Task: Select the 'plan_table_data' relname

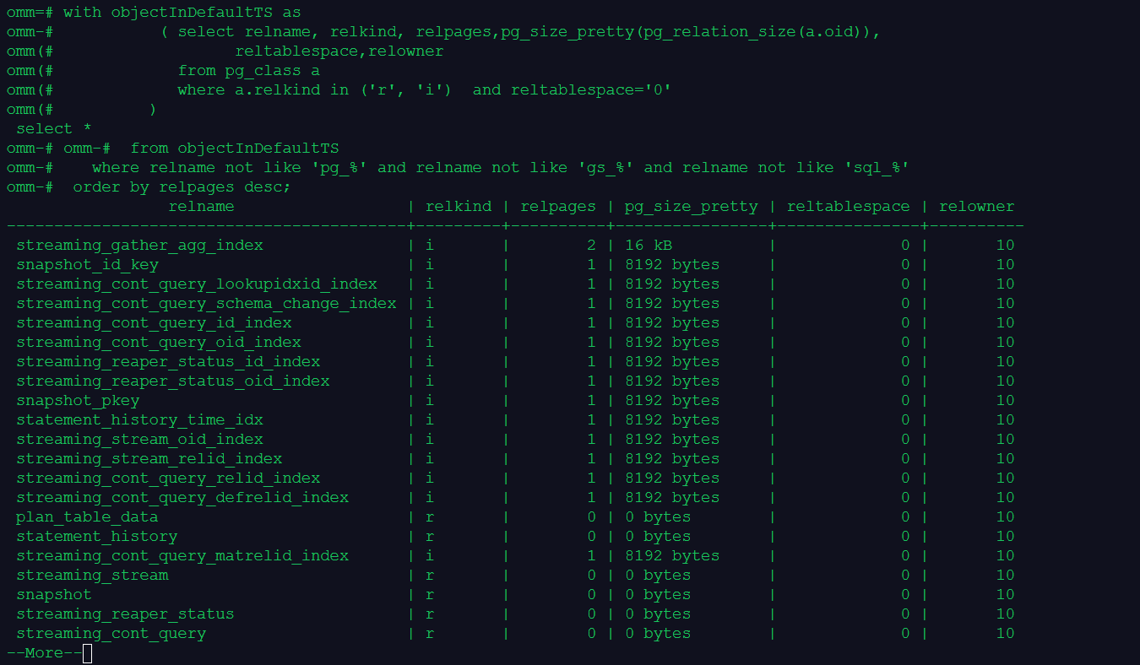Action: [87, 516]
